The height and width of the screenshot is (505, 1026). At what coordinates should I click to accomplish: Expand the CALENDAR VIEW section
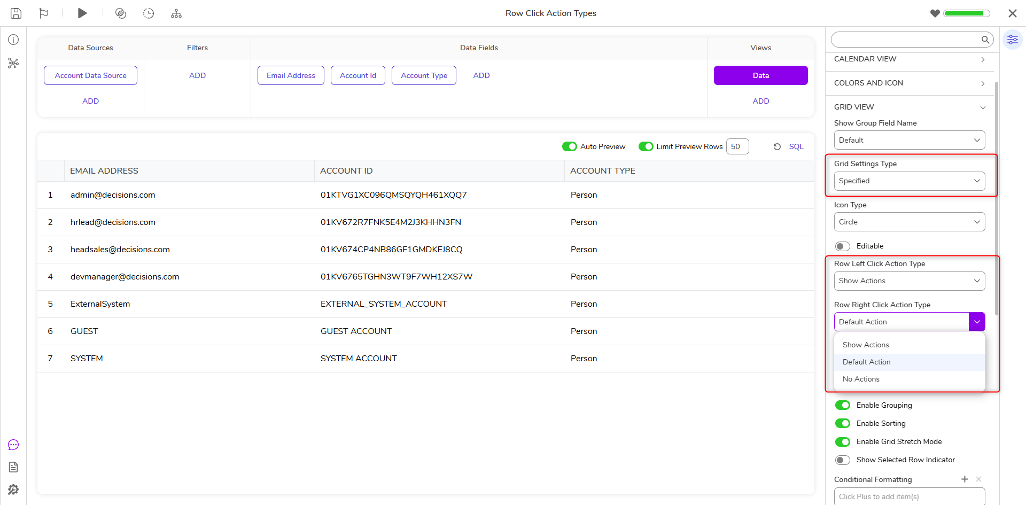(x=910, y=59)
